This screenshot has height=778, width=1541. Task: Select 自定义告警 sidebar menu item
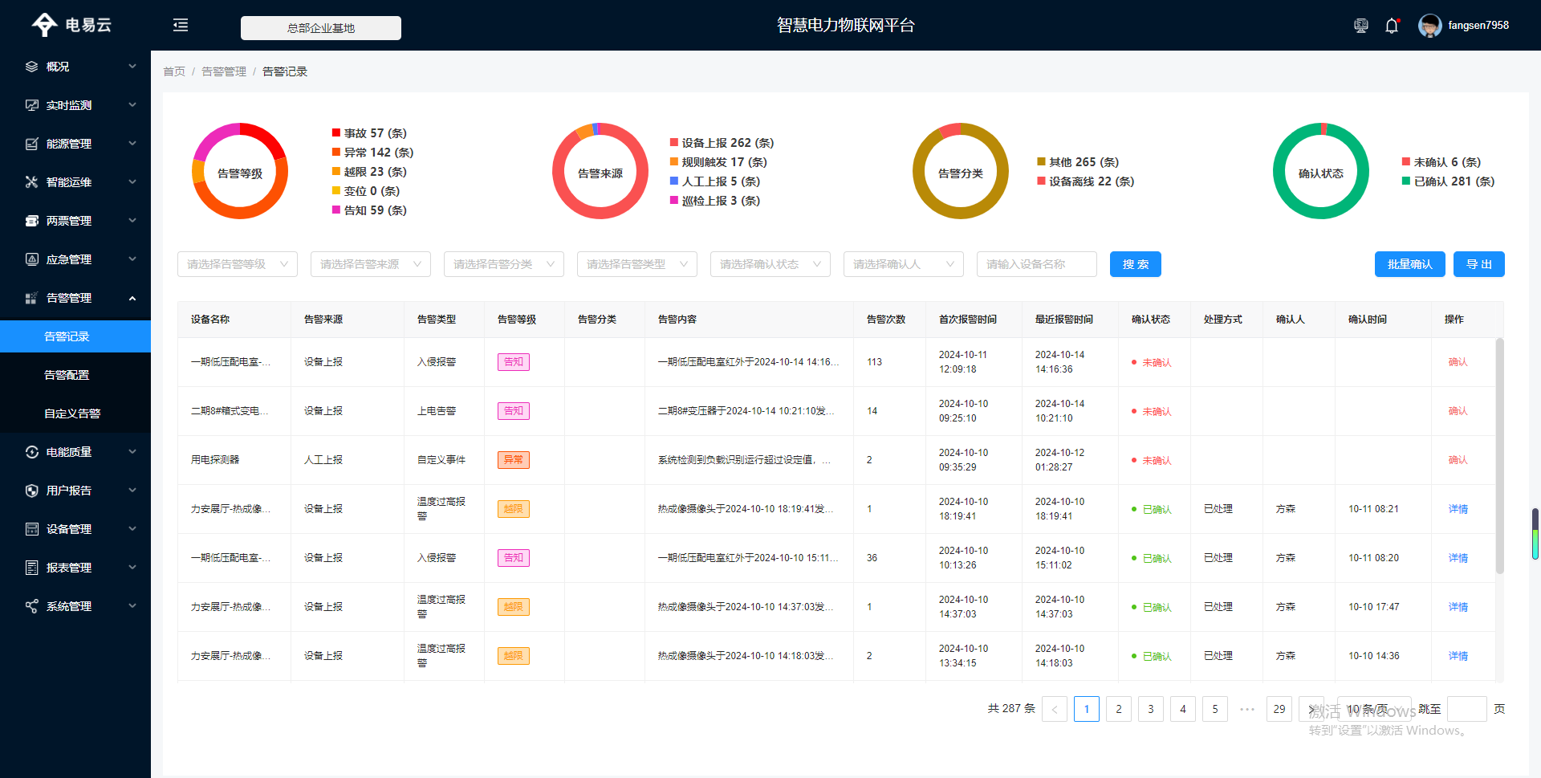[72, 413]
